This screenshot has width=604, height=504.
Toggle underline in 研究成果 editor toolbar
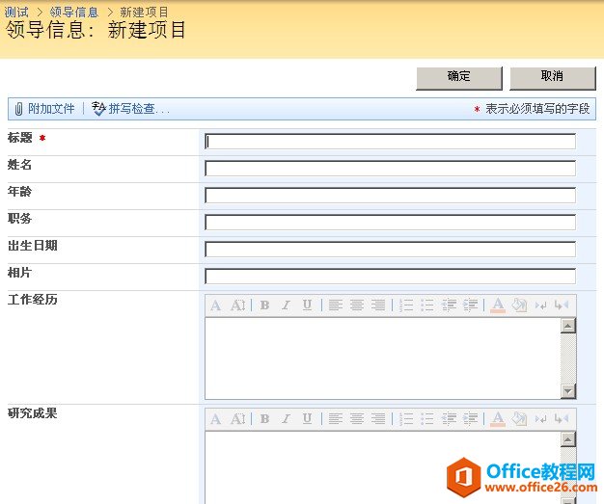click(307, 419)
